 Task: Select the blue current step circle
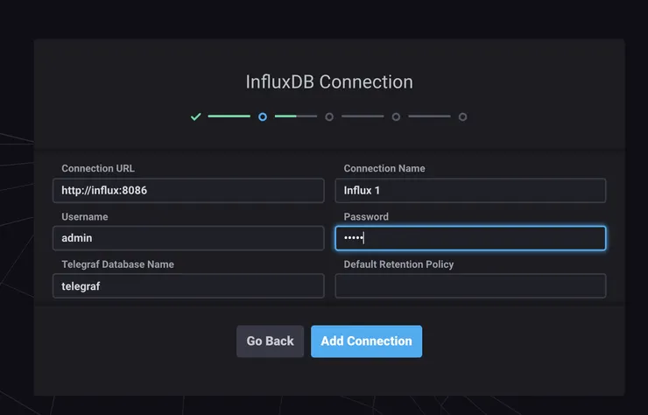tap(263, 116)
